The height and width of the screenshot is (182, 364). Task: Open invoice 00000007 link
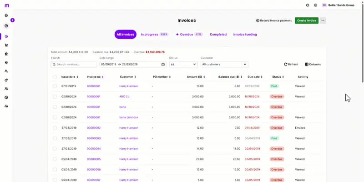coord(94,180)
